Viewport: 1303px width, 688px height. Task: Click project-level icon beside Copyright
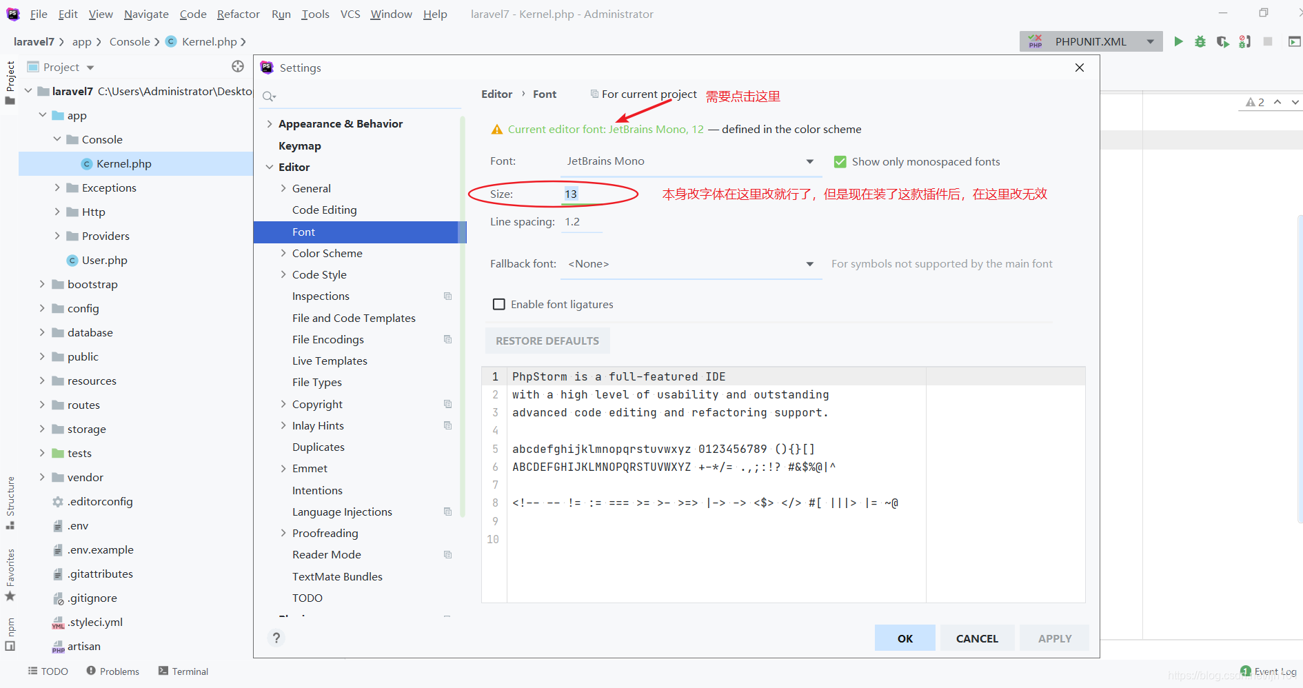click(x=447, y=404)
